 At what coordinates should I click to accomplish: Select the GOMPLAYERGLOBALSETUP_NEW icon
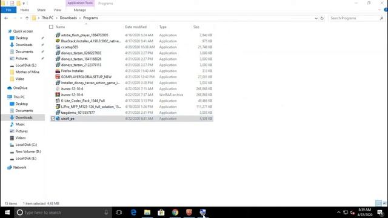pyautogui.click(x=58, y=77)
